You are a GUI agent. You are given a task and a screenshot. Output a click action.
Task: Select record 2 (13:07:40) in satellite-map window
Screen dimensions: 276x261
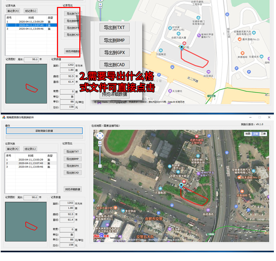tap(31, 163)
